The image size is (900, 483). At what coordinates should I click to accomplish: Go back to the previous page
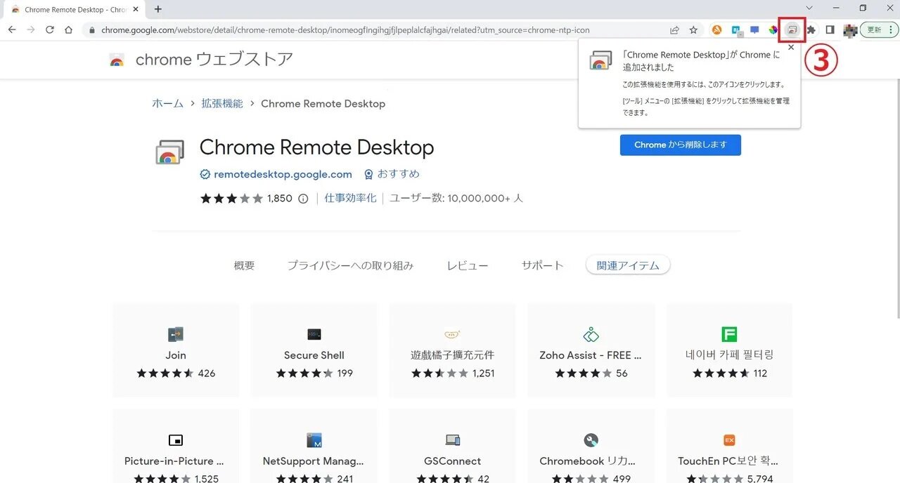click(x=12, y=29)
